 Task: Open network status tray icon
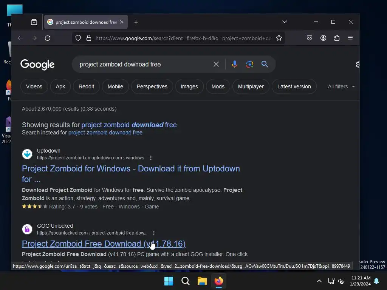pos(331,281)
